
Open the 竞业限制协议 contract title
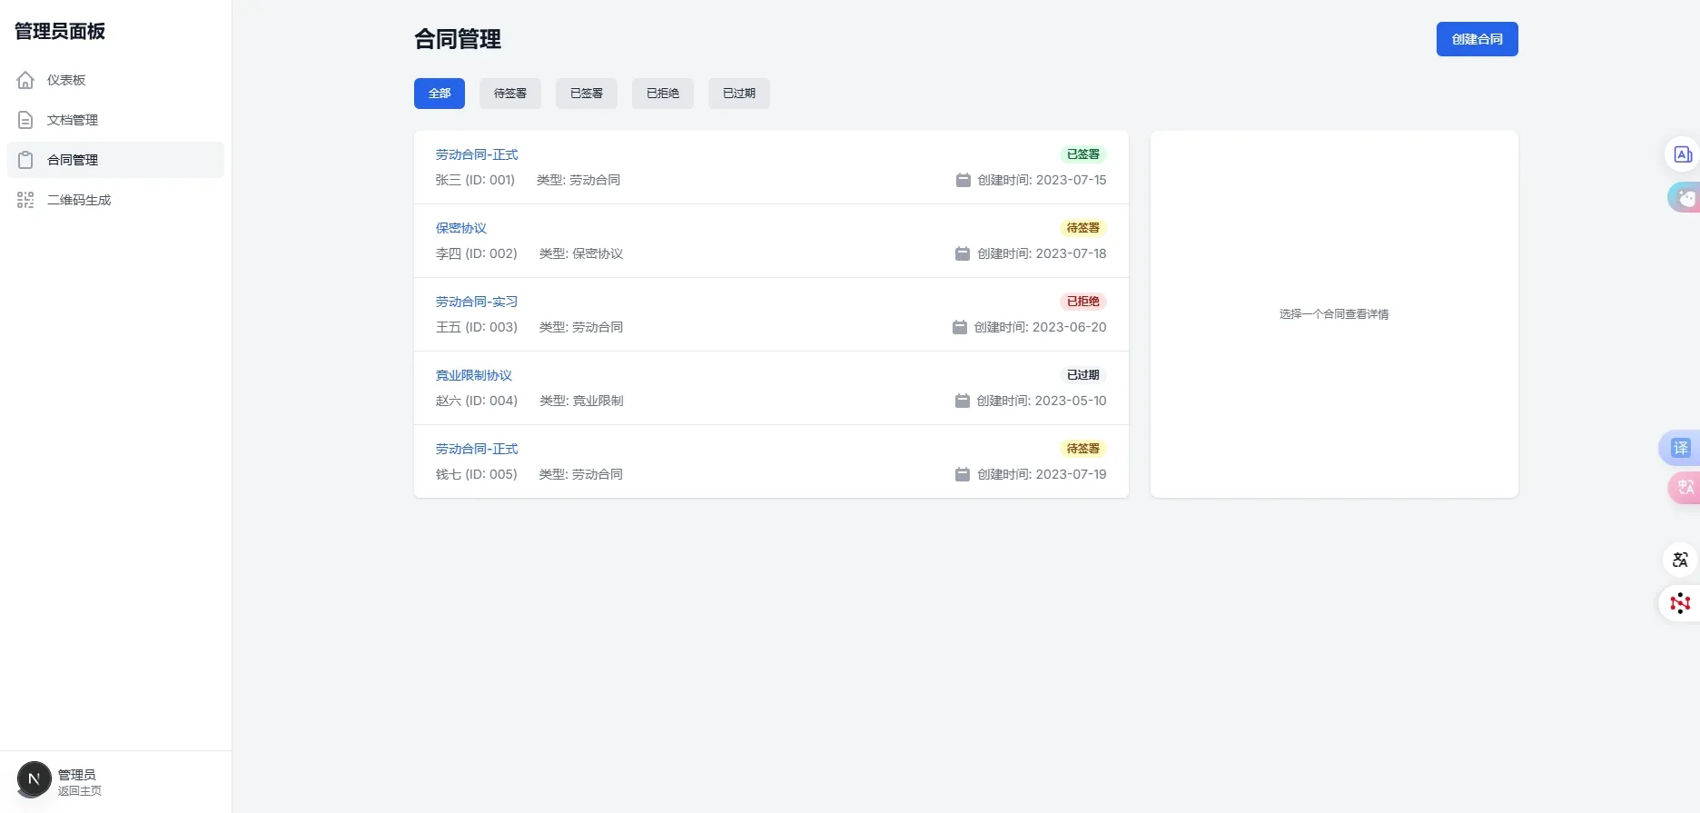pyautogui.click(x=474, y=375)
